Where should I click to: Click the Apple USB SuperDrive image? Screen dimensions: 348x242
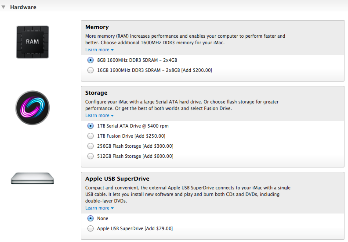[33, 178]
